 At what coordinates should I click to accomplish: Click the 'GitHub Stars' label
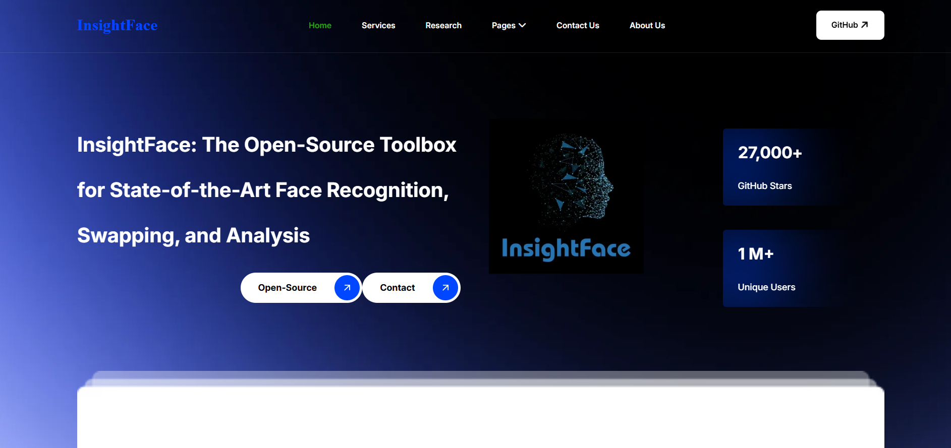click(x=765, y=186)
